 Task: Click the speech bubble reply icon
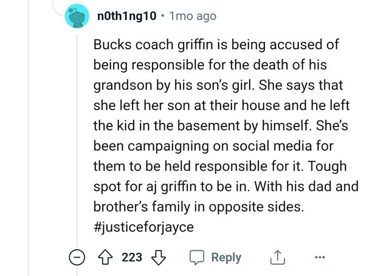(196, 257)
